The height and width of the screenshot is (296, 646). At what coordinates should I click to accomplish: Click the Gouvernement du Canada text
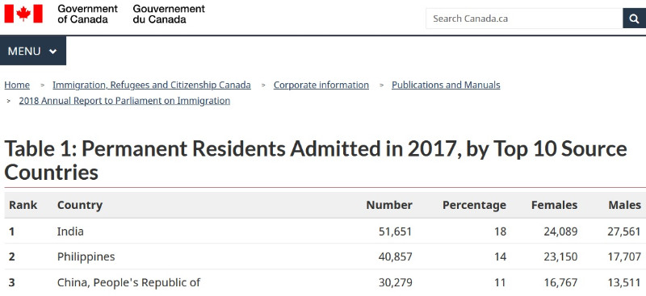coord(169,14)
